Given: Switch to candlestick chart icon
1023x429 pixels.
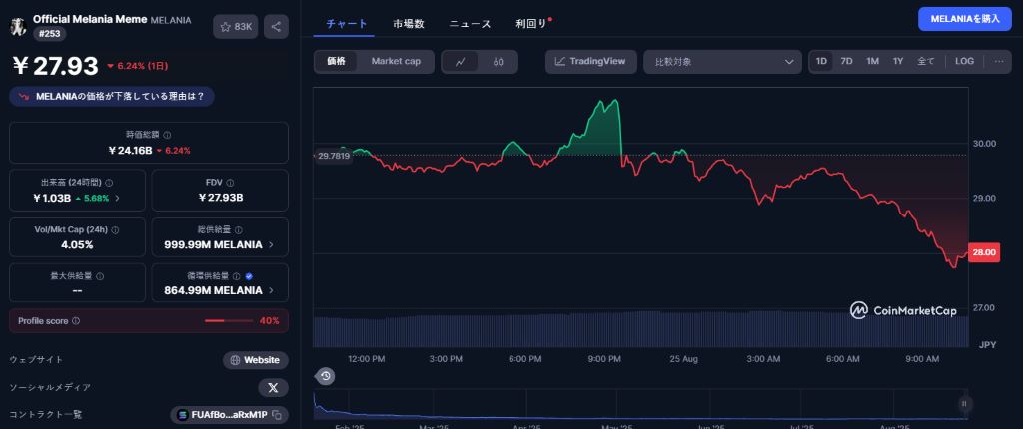Looking at the screenshot, I should pos(499,62).
